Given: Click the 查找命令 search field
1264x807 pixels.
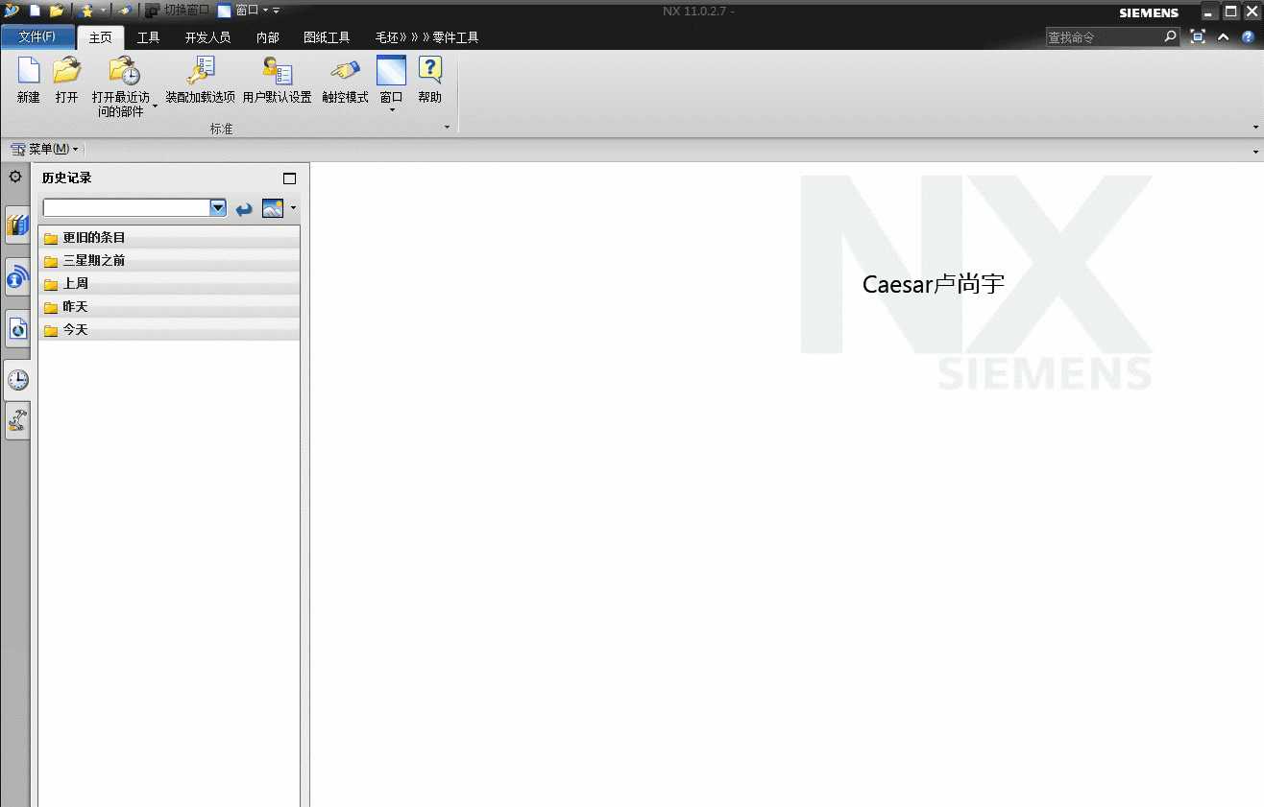Looking at the screenshot, I should point(1104,36).
